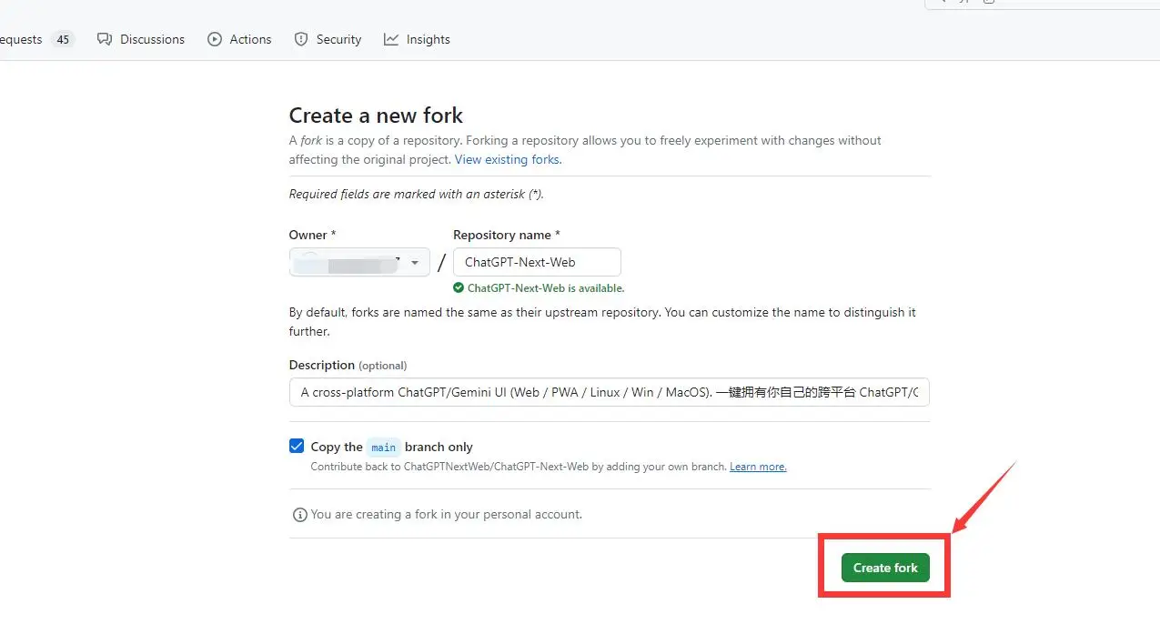Click the Discussions speech bubble icon
1160x634 pixels.
coord(105,39)
